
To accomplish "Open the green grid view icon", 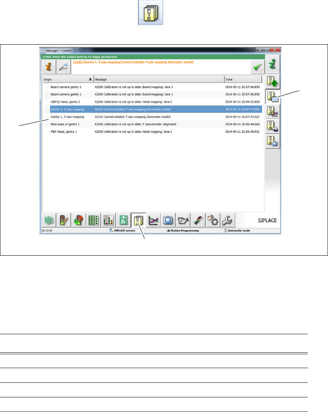I will click(x=94, y=220).
